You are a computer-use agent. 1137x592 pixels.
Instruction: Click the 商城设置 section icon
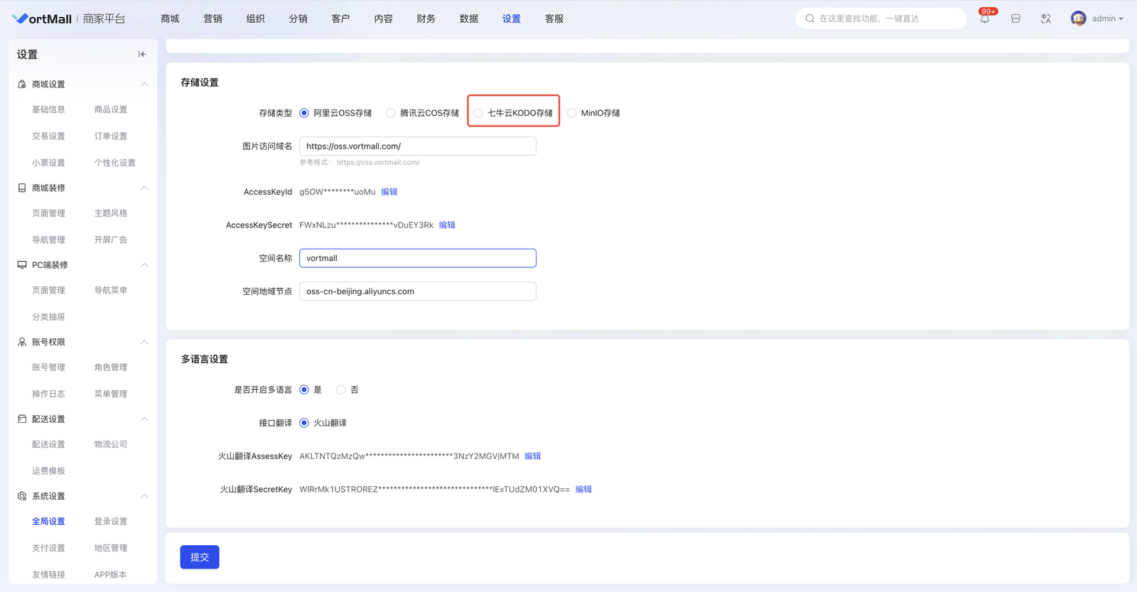point(22,85)
